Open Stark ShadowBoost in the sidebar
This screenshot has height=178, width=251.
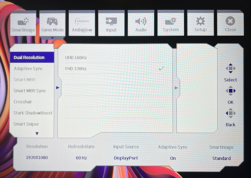[33, 113]
